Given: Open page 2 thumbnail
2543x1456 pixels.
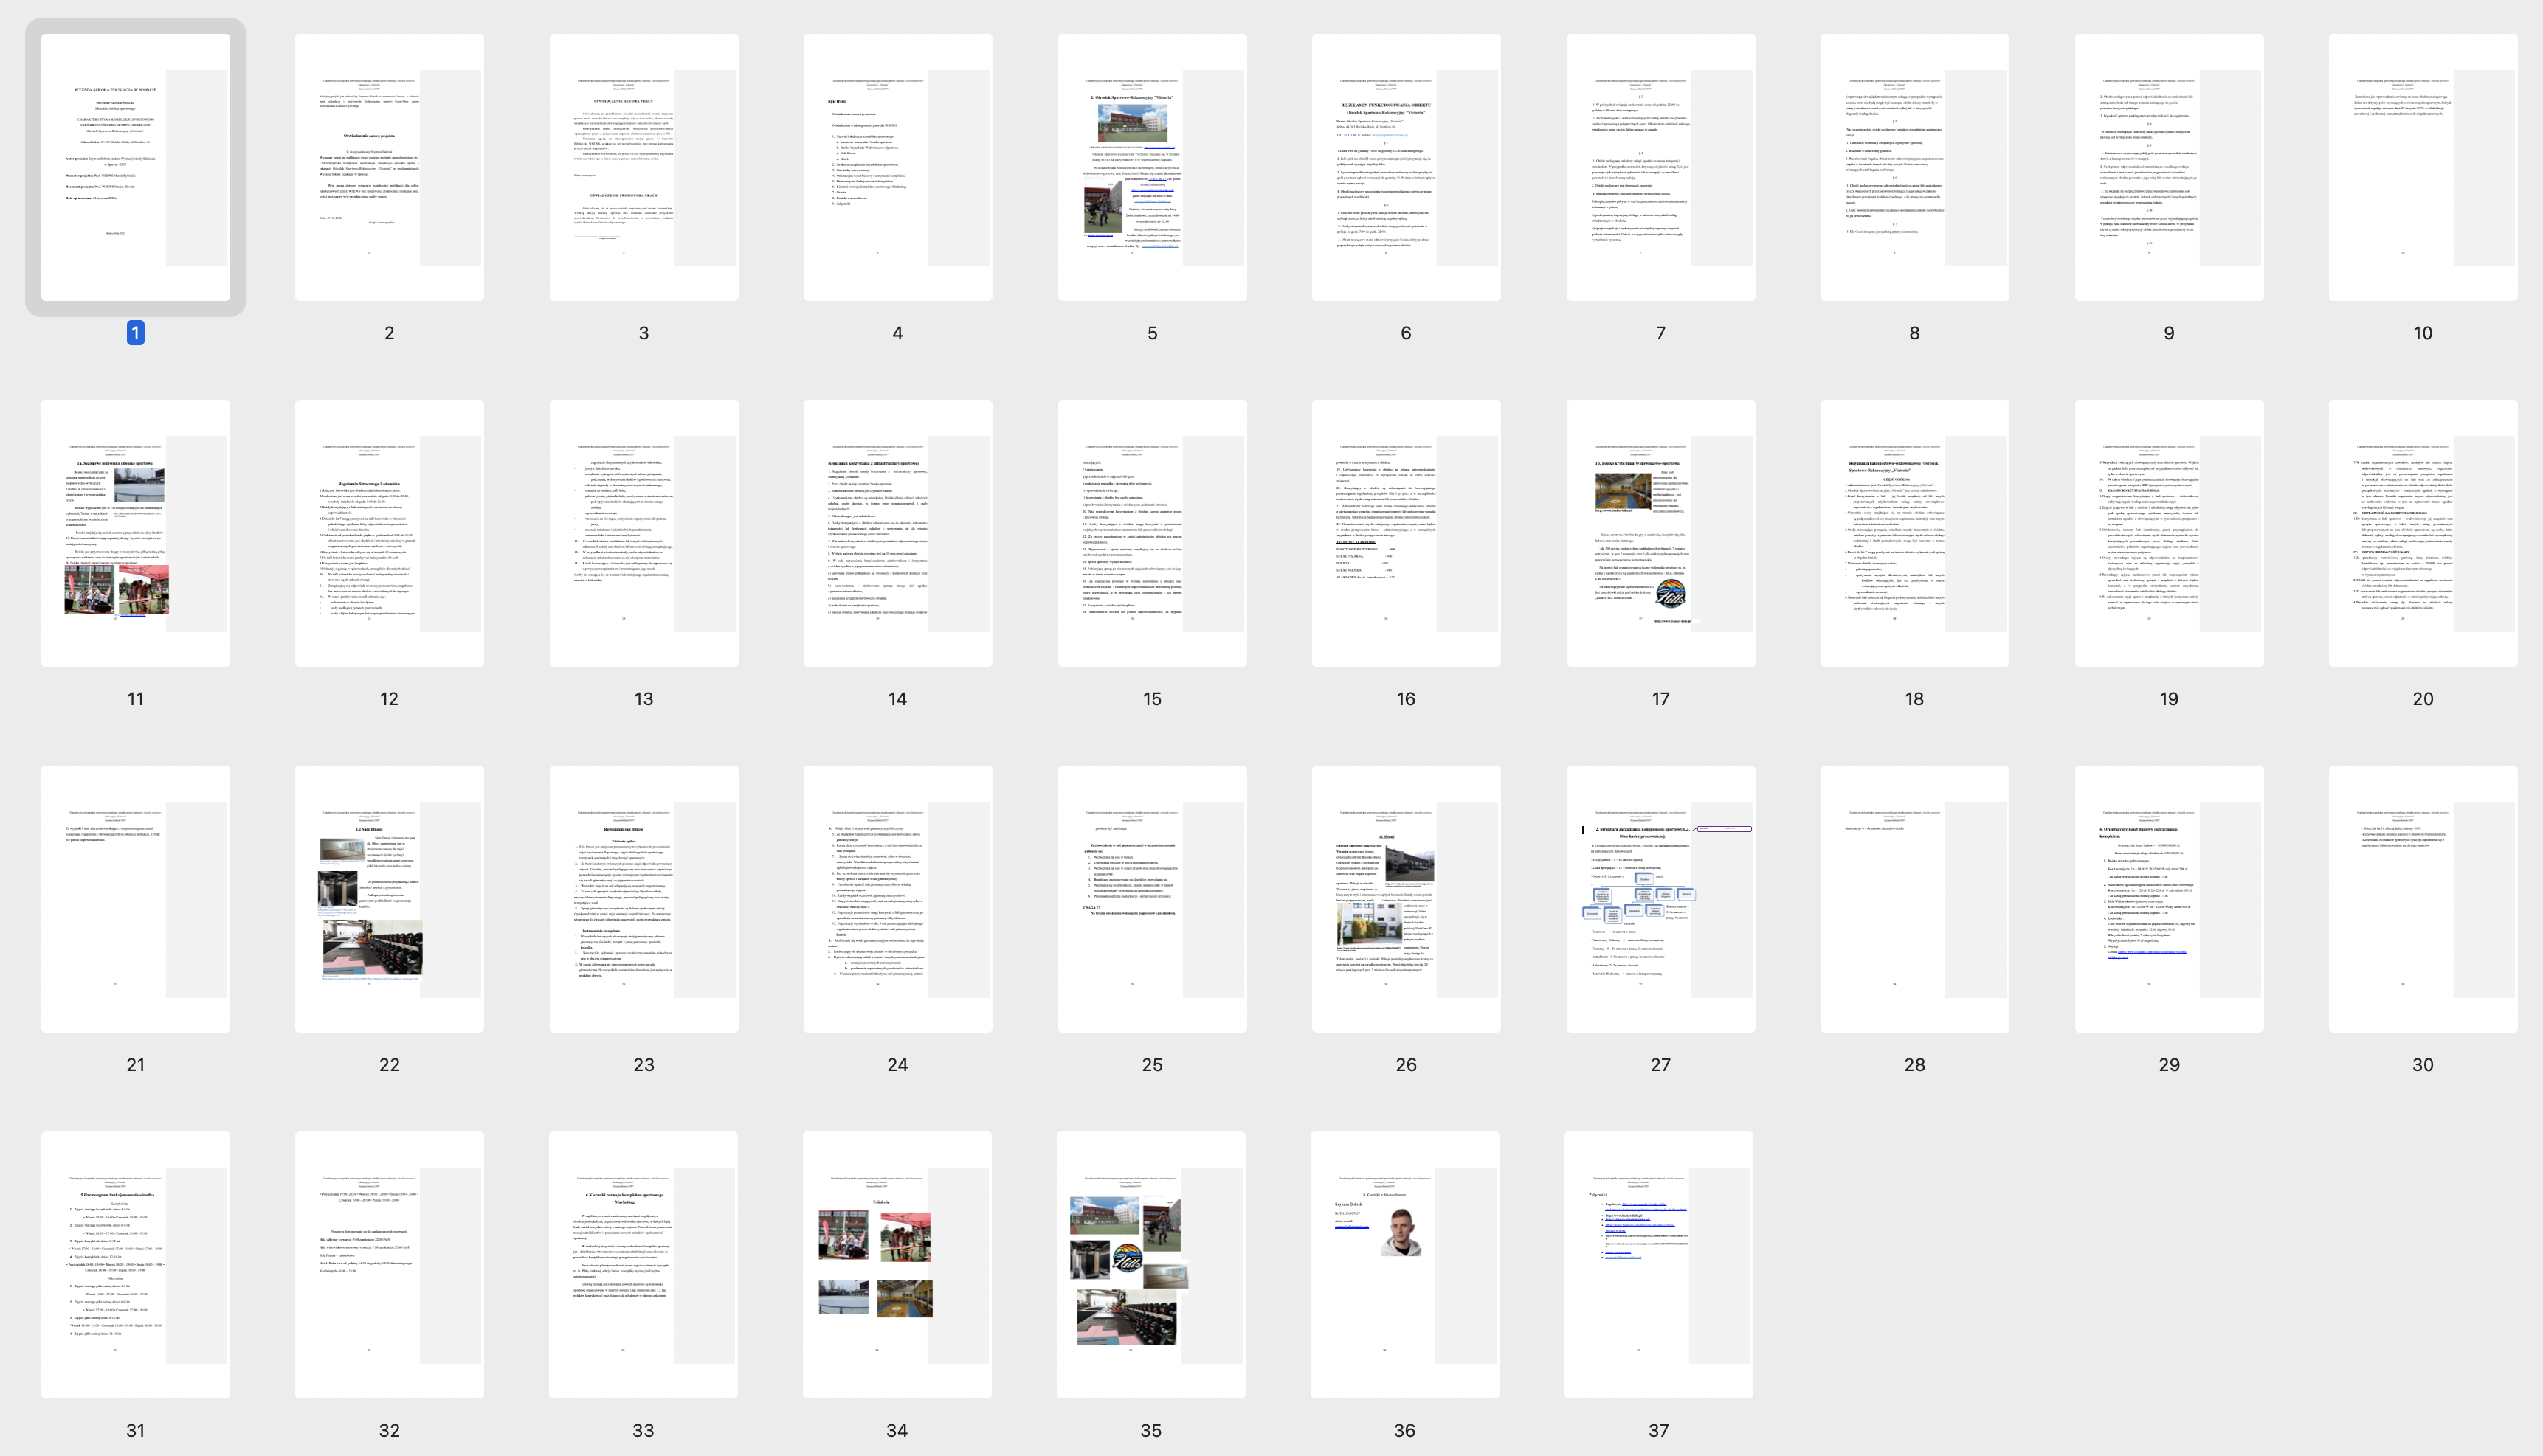Looking at the screenshot, I should pyautogui.click(x=389, y=167).
